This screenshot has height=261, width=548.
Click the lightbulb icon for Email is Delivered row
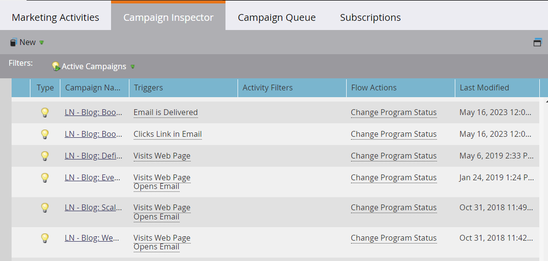point(45,113)
